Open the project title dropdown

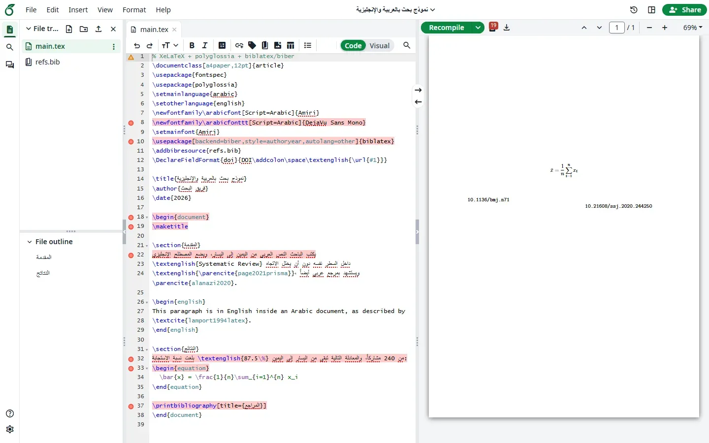396,10
